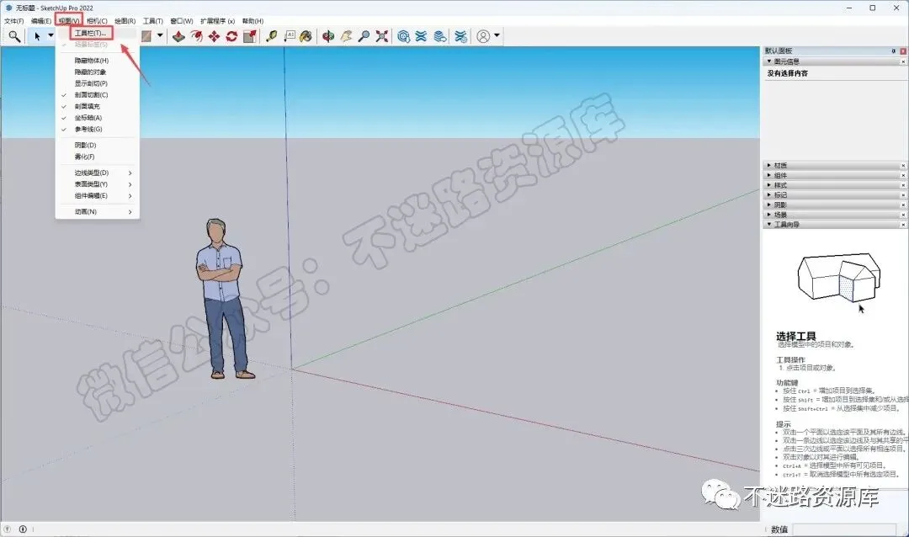Click the Search magnifier icon in toolbar
The width and height of the screenshot is (909, 537).
coord(14,36)
